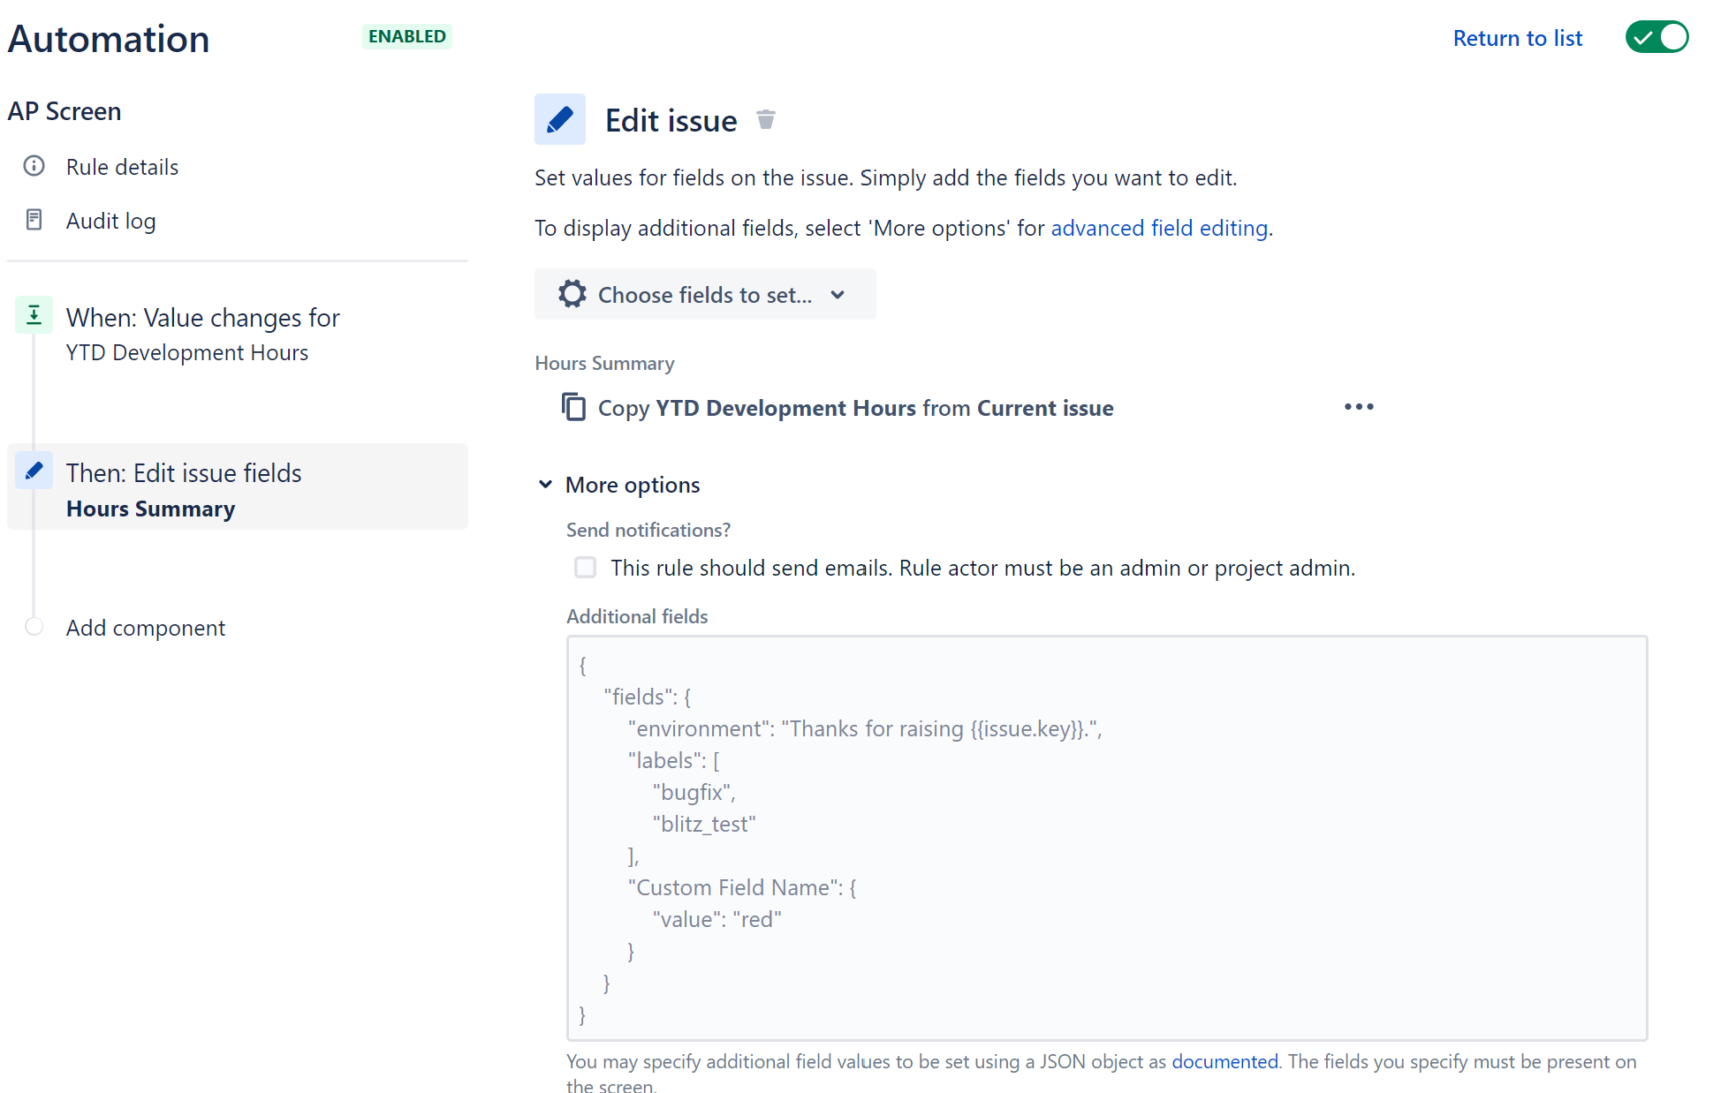The width and height of the screenshot is (1721, 1093).
Task: Select Rule details in the sidebar
Action: tap(122, 166)
